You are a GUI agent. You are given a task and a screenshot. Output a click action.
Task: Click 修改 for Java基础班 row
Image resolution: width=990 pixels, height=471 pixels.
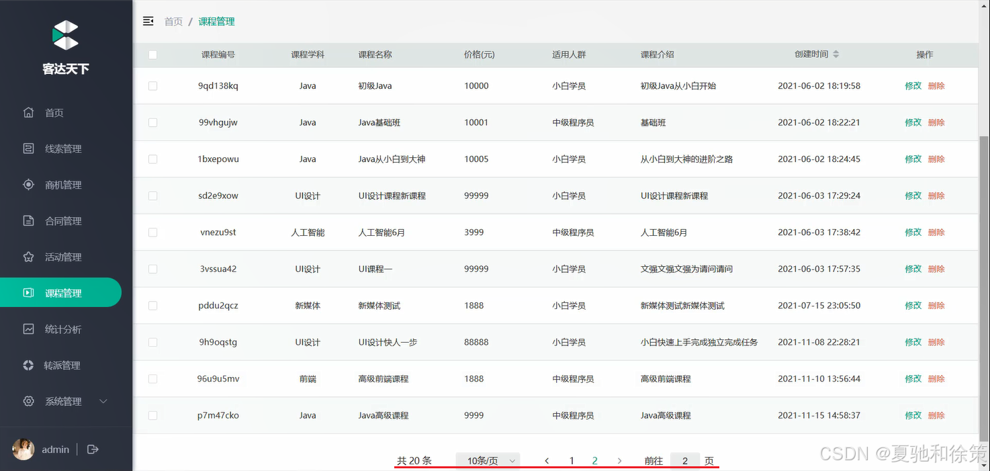pos(913,122)
